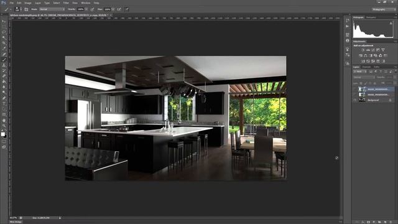Open the layer blending mode dropdown
Viewport: 398px width, 224px height.
tap(364, 77)
